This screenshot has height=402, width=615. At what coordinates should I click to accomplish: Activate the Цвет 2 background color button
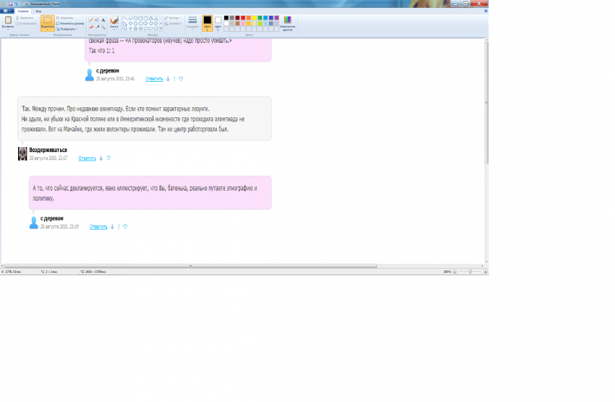(218, 22)
